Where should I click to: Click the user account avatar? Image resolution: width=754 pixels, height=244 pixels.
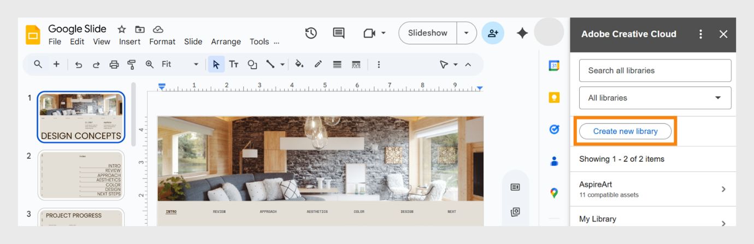(549, 32)
